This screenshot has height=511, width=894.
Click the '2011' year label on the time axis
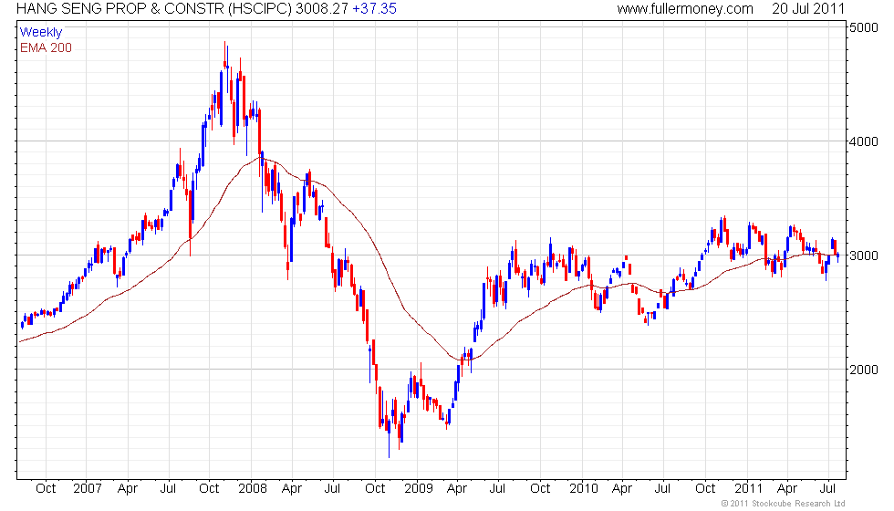pyautogui.click(x=749, y=489)
